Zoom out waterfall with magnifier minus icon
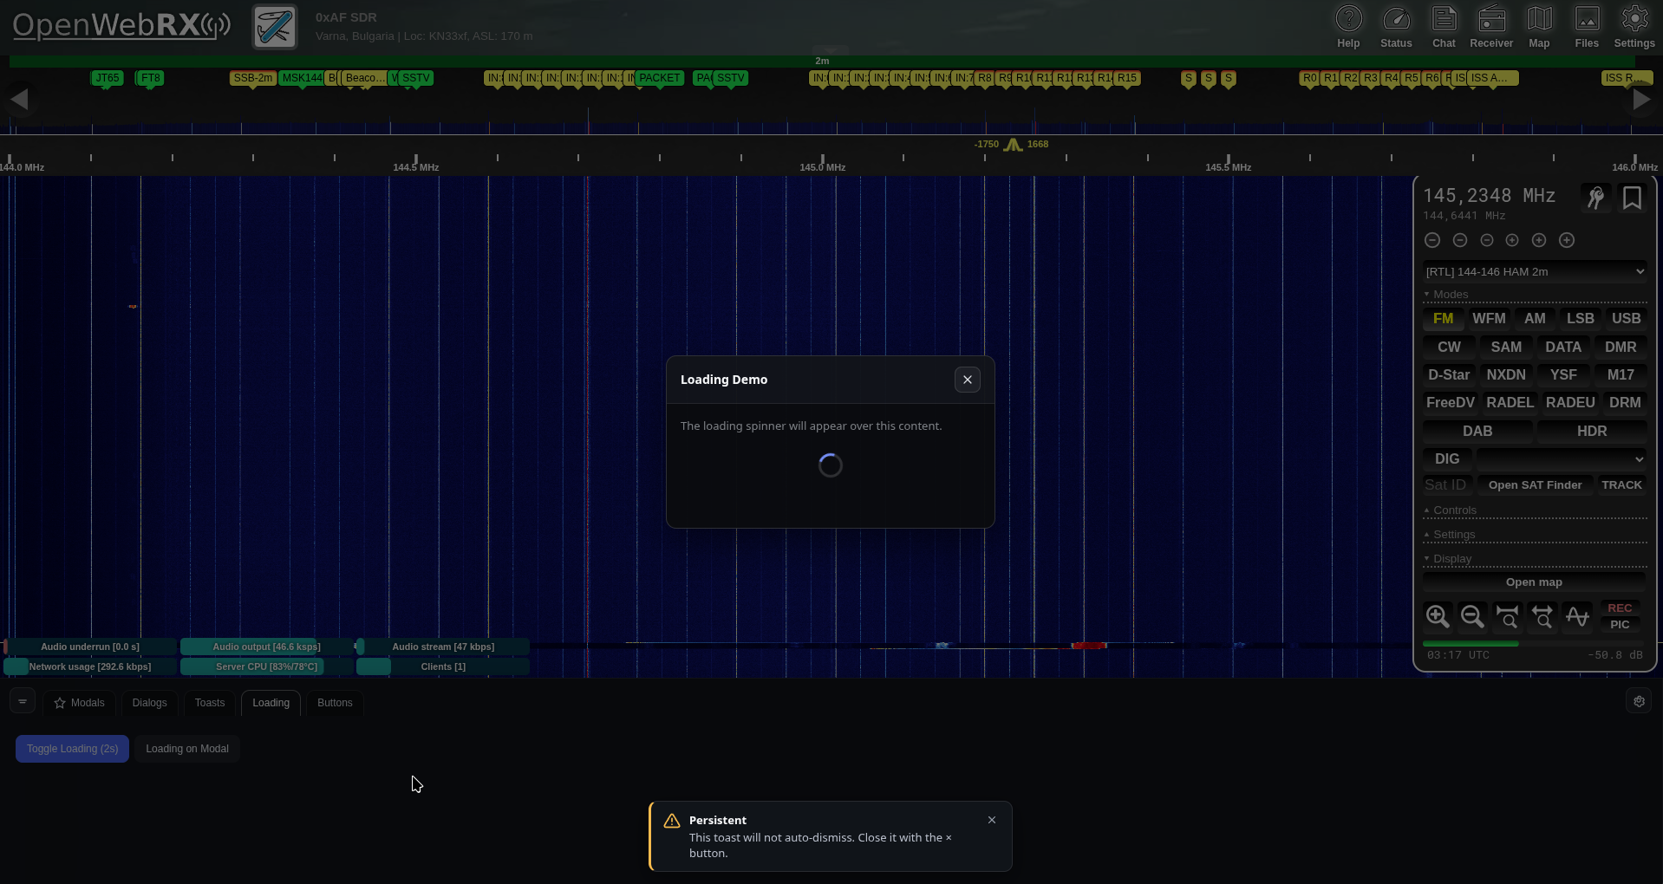The height and width of the screenshot is (884, 1663). click(1472, 616)
